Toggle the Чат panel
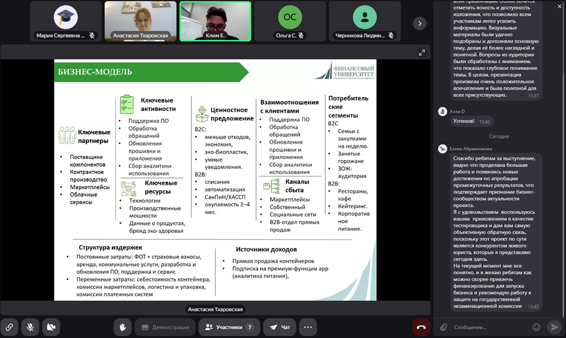This screenshot has width=566, height=338. [279, 327]
